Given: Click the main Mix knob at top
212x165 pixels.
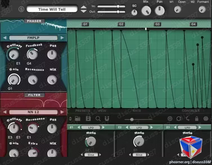Looking at the screenshot, I should click(x=146, y=11).
